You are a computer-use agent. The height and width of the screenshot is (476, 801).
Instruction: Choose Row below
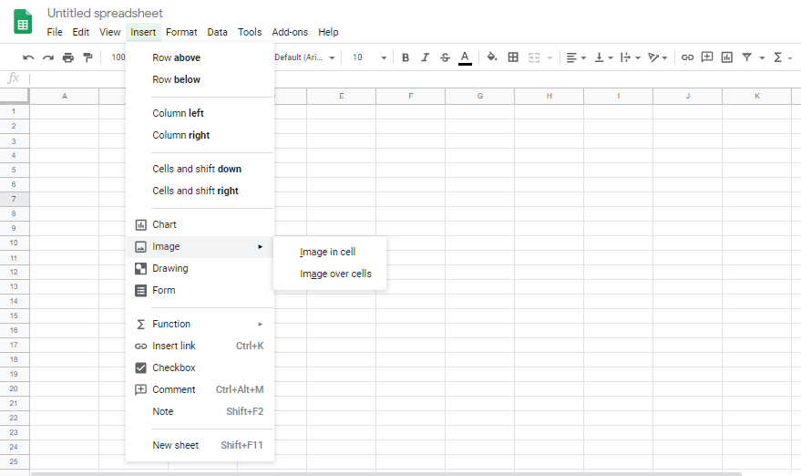(200, 79)
